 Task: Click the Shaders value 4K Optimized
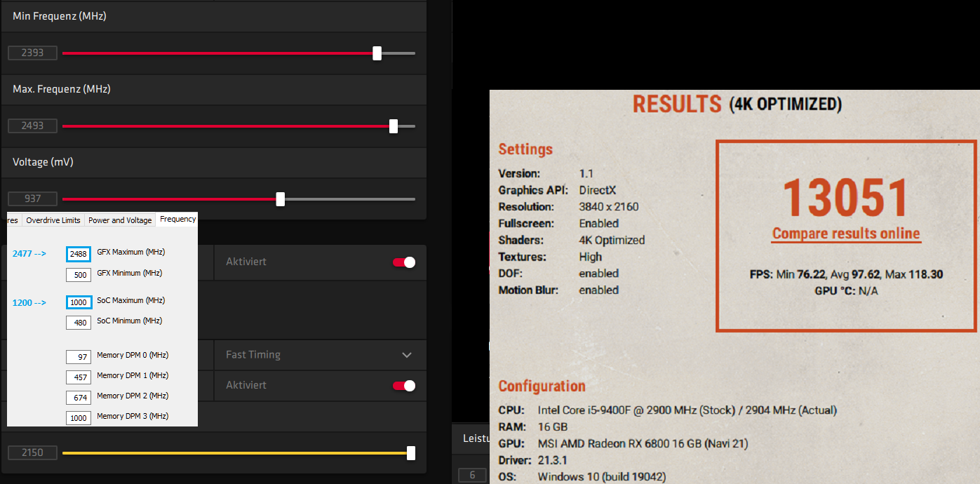coord(612,240)
